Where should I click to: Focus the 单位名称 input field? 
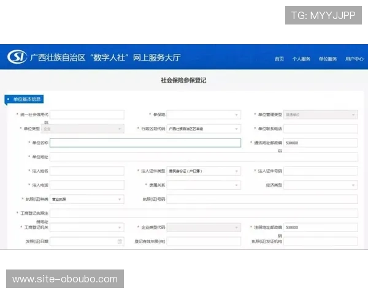145,143
